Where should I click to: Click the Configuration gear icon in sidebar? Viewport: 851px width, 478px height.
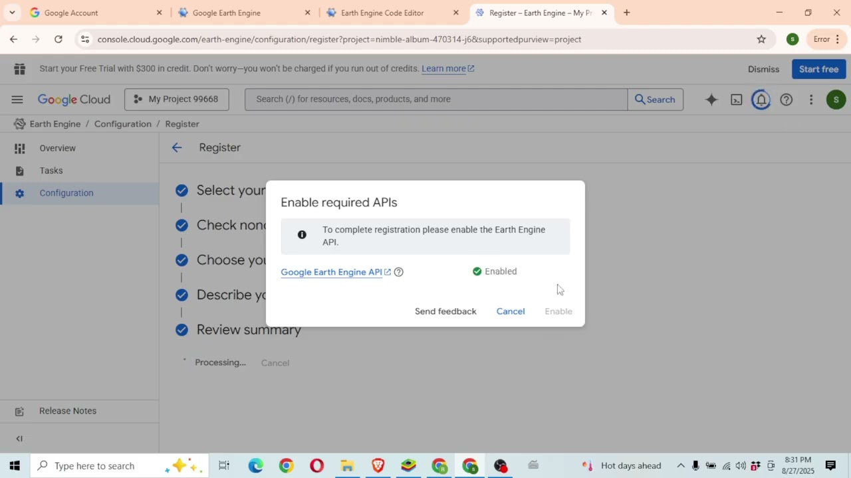[x=20, y=193]
